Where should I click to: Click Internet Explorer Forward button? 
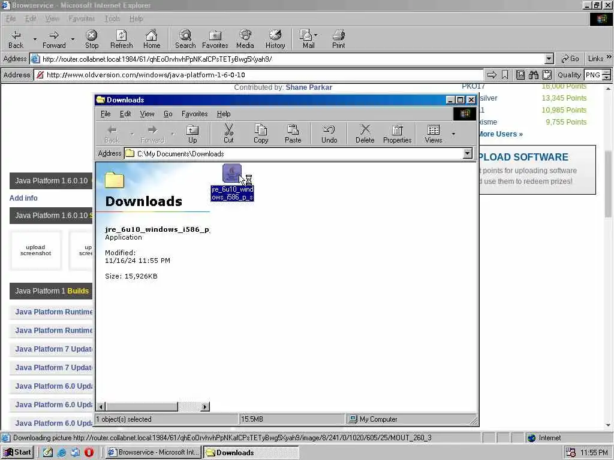pos(54,39)
